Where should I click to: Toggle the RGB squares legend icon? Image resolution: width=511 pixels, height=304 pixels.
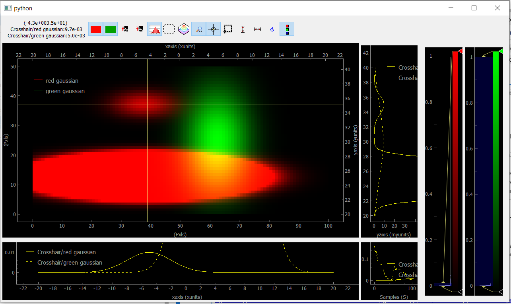(x=287, y=29)
